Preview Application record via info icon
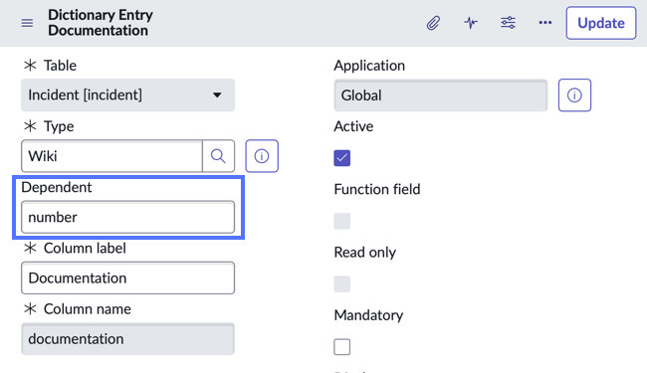Screen dimensions: 647x373 tap(574, 95)
